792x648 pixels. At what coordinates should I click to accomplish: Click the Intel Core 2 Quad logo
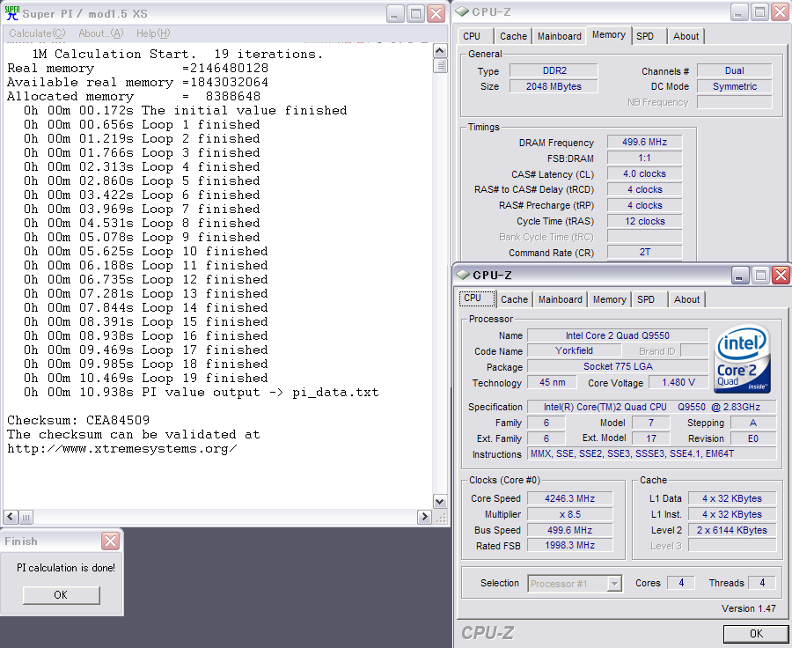click(743, 358)
